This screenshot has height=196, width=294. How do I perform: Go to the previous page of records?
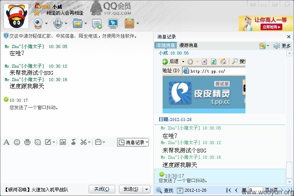236,190
